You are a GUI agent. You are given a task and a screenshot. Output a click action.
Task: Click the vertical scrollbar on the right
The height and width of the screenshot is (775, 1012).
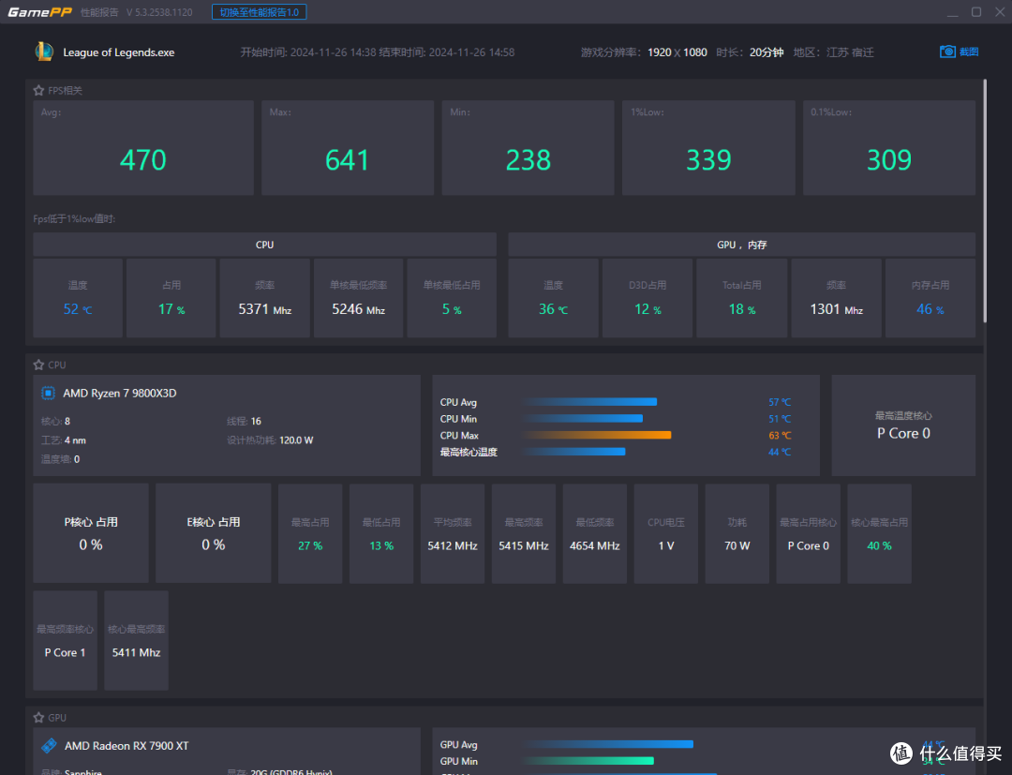984,201
